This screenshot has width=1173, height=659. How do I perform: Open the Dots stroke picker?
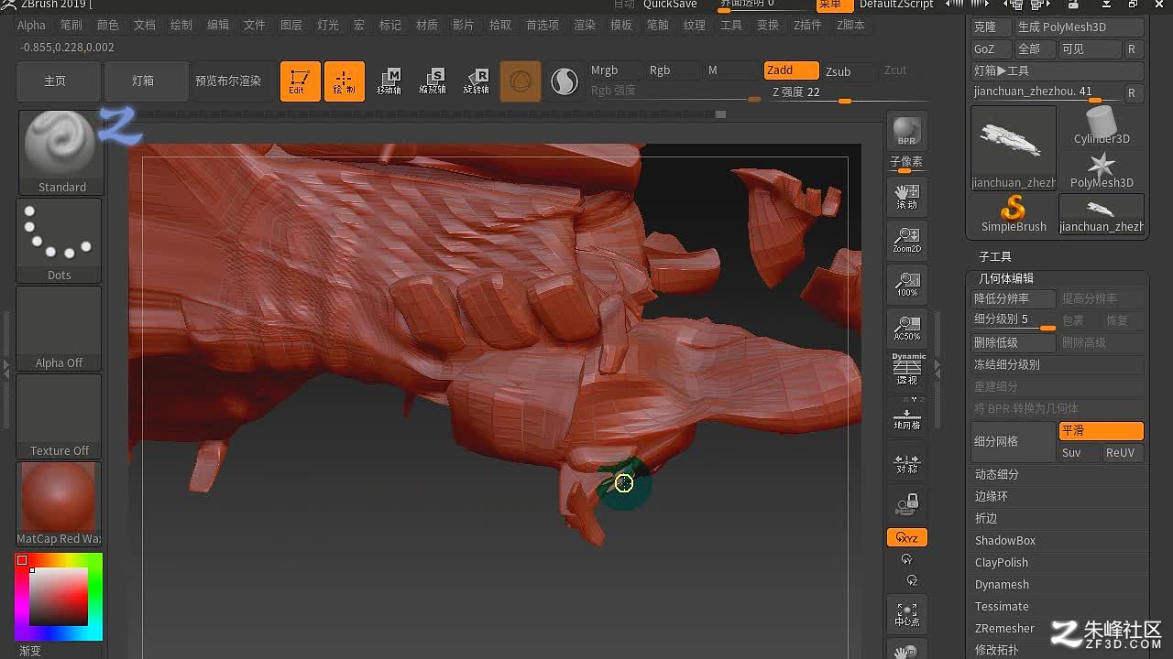59,241
